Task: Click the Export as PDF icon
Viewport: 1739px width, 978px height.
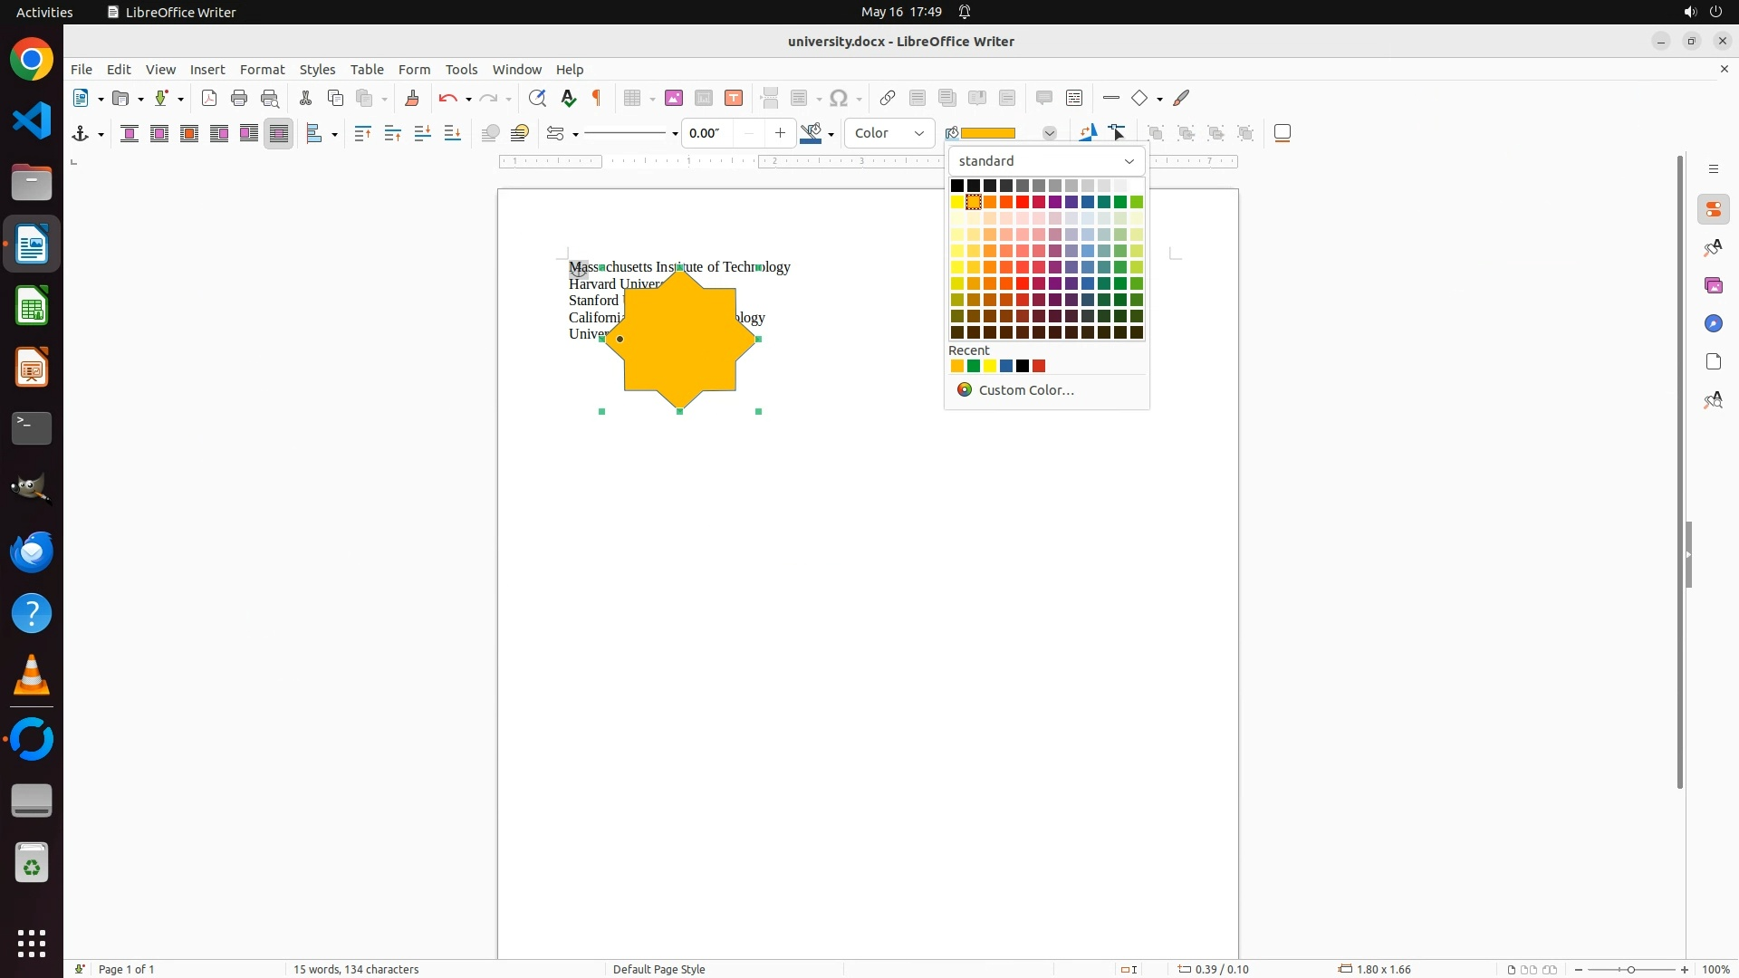Action: pyautogui.click(x=209, y=99)
